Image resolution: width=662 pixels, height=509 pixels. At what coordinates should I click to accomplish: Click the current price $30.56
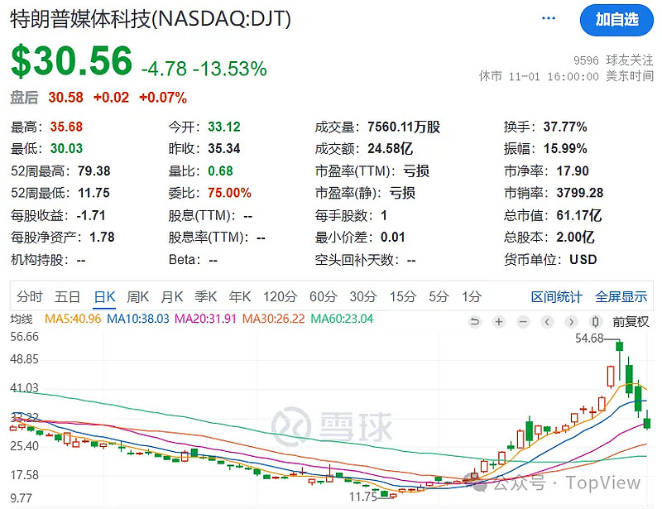click(x=72, y=61)
